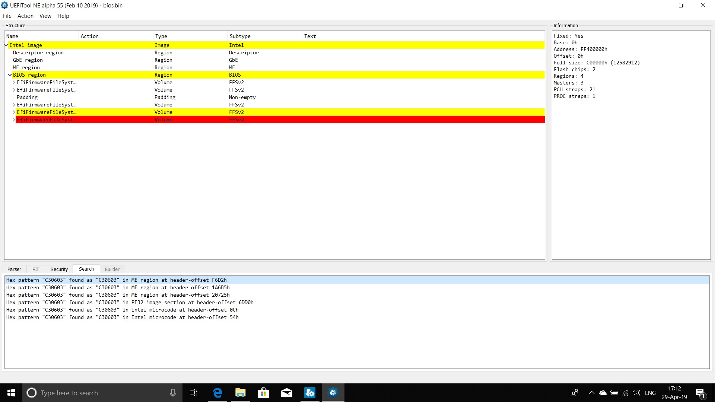The width and height of the screenshot is (715, 402).
Task: Click the ENG language indicator
Action: (x=650, y=393)
